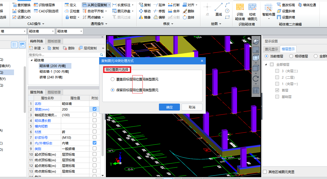Screen dimensions: 327x179
Task: Check the 3 (夹层二) floor checkbox
Action: click(277, 71)
